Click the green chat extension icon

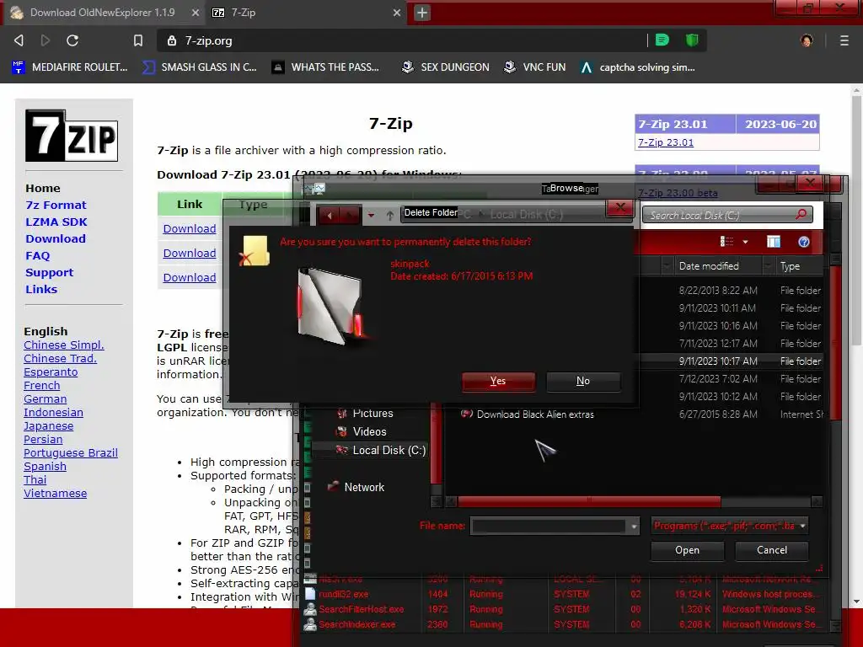(662, 40)
